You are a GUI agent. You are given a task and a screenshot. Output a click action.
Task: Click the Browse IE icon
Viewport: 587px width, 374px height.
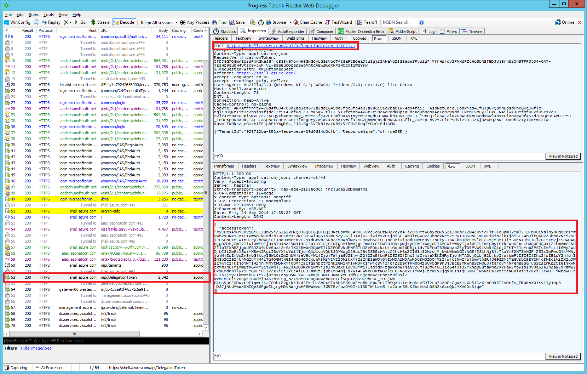pos(269,22)
